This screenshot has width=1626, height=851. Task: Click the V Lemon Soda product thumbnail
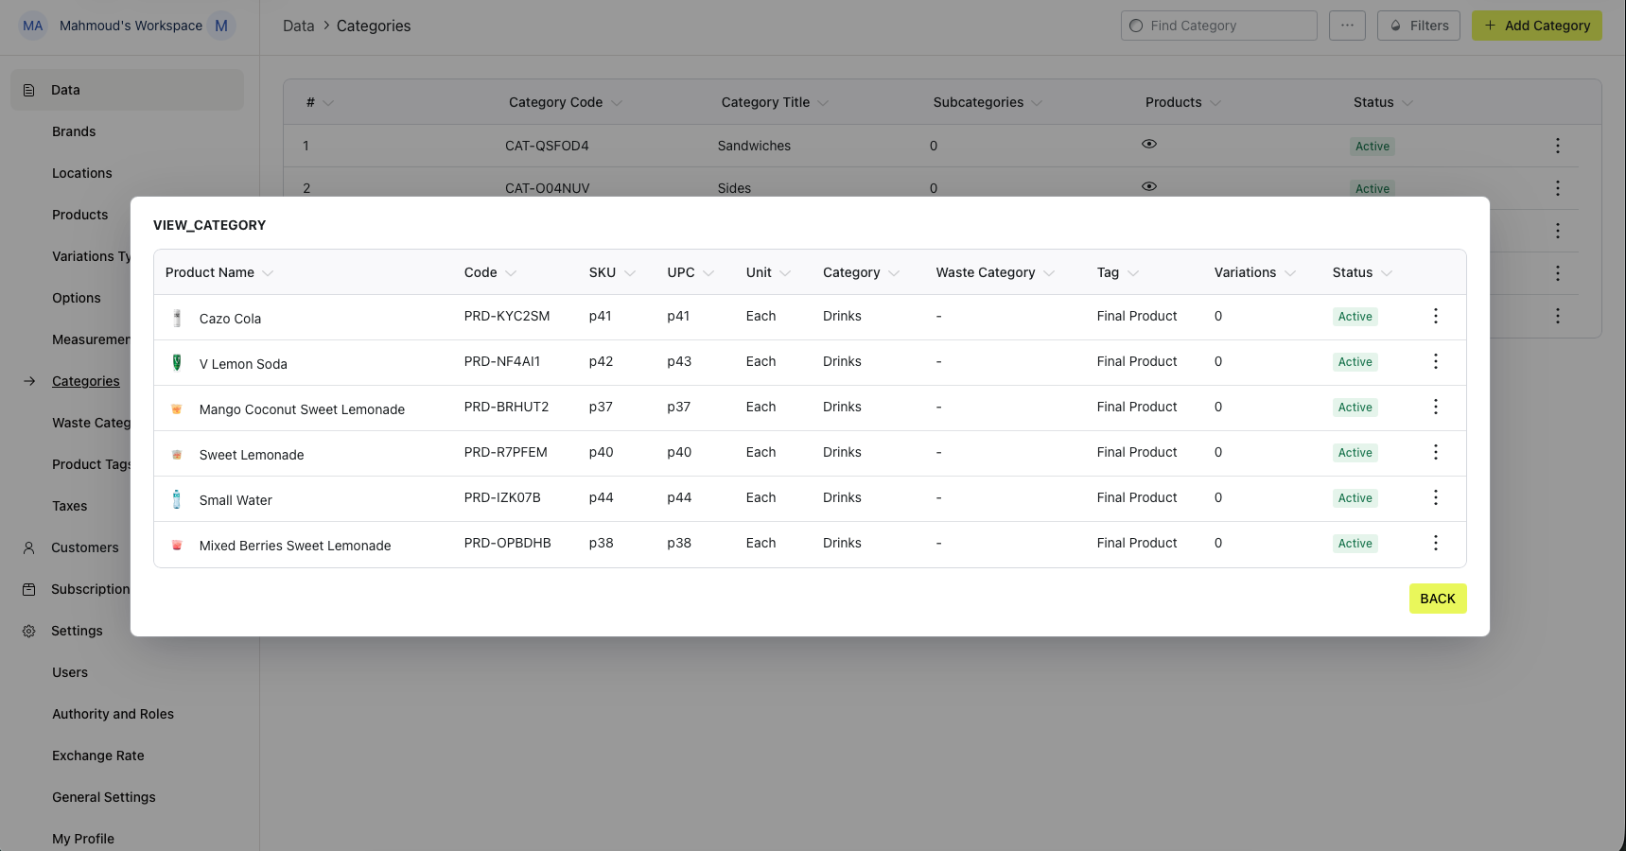pos(177,362)
